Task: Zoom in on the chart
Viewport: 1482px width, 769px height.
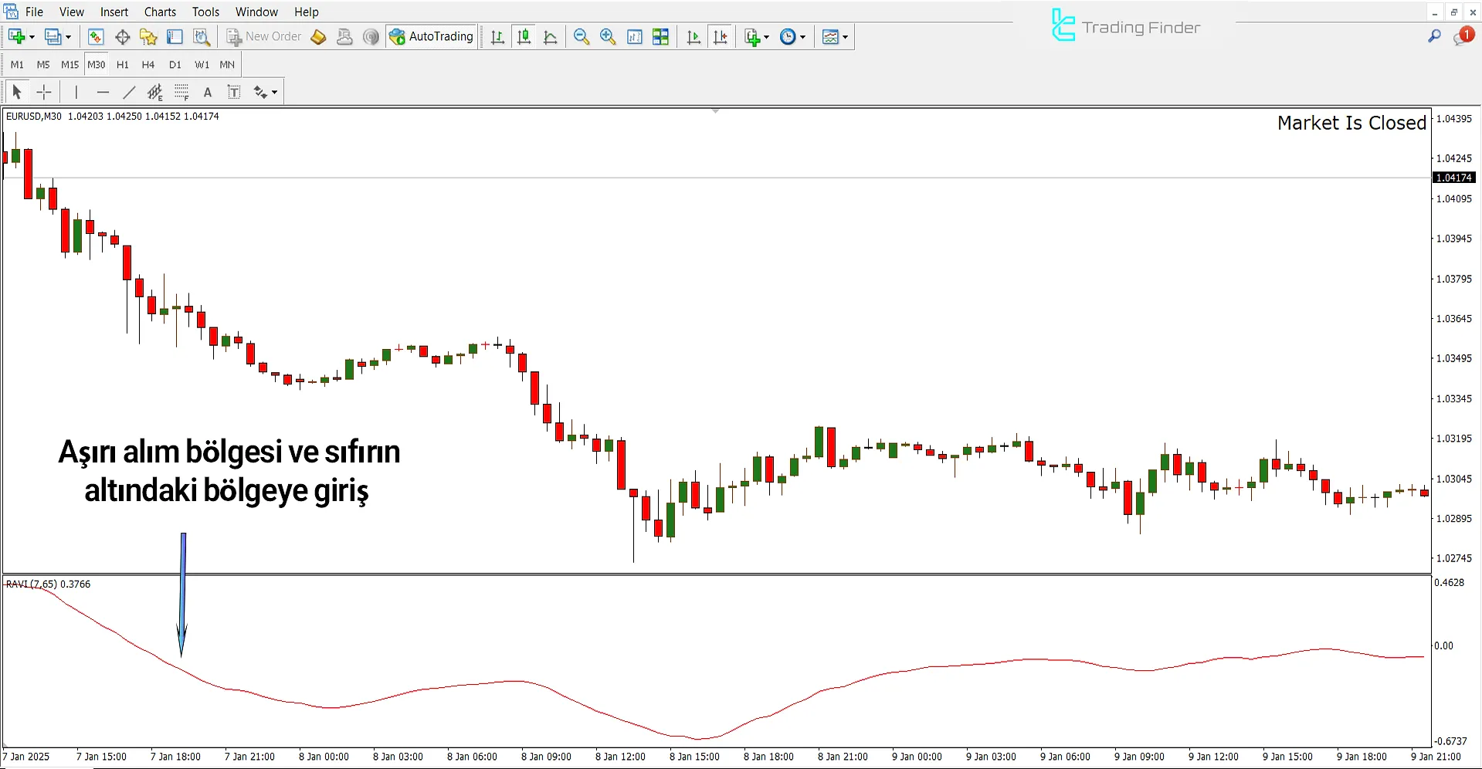Action: point(608,37)
